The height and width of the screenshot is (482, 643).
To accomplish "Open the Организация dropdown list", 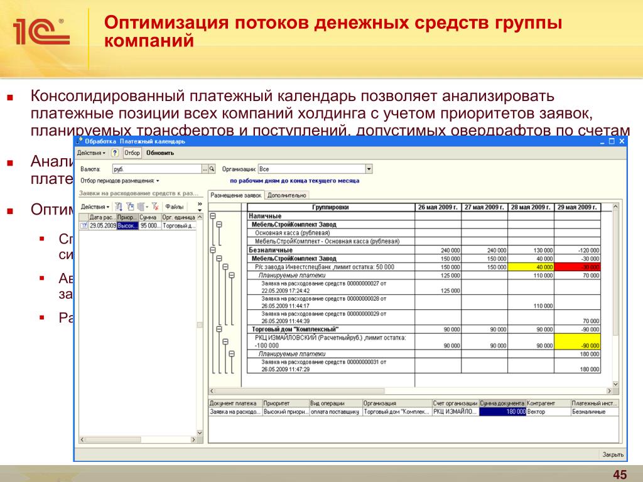I will (369, 169).
